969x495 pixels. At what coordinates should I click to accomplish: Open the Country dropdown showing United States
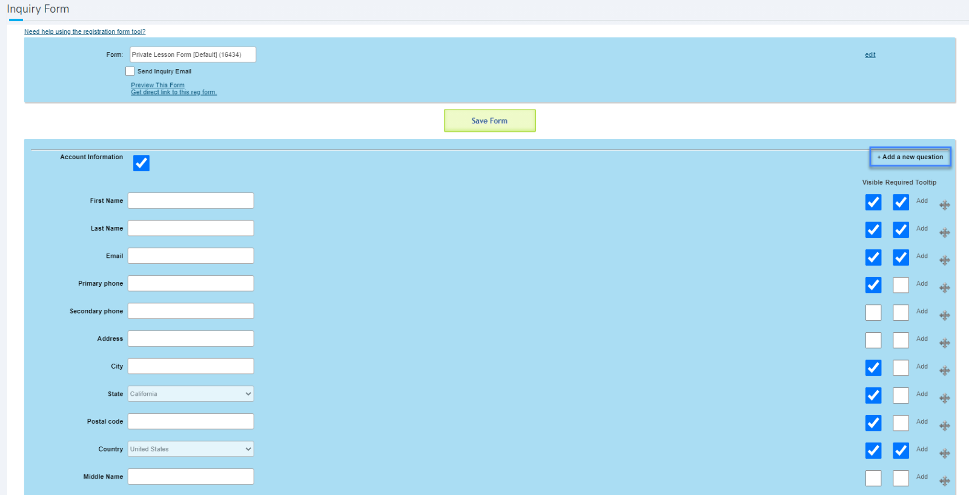(191, 449)
